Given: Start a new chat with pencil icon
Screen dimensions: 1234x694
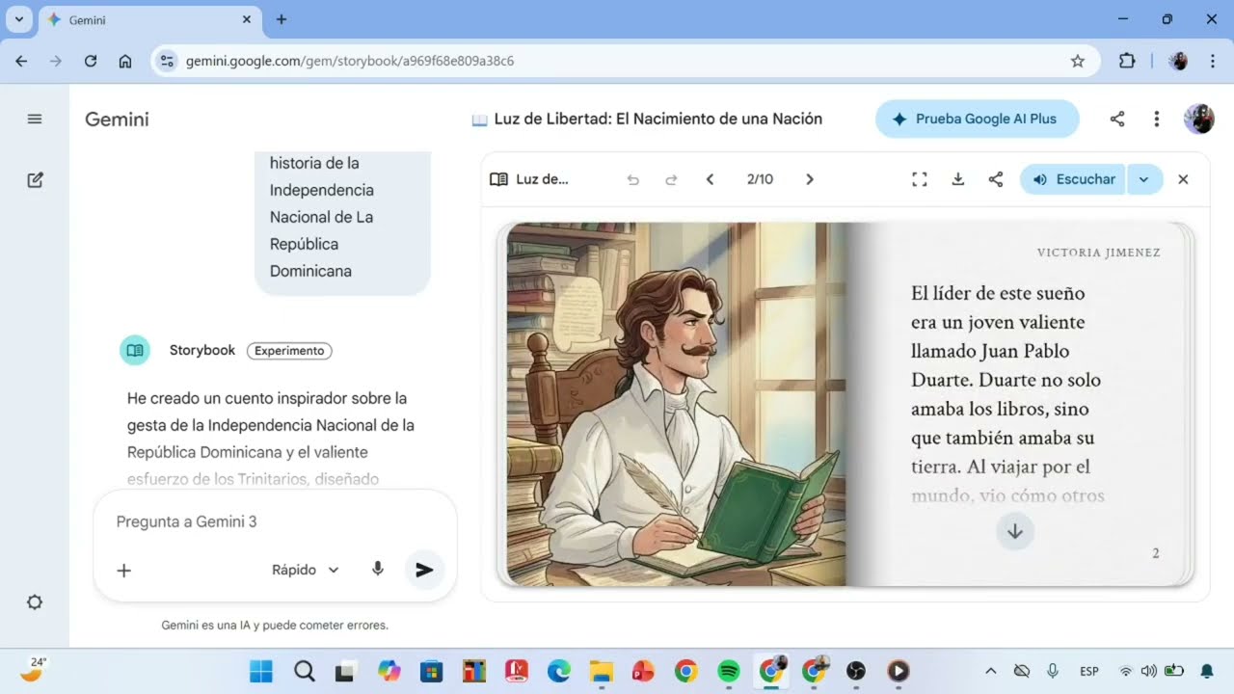Looking at the screenshot, I should coord(35,179).
